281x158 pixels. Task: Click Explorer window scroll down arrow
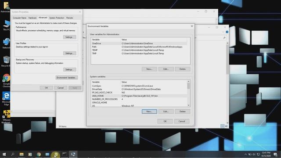[x=227, y=123]
